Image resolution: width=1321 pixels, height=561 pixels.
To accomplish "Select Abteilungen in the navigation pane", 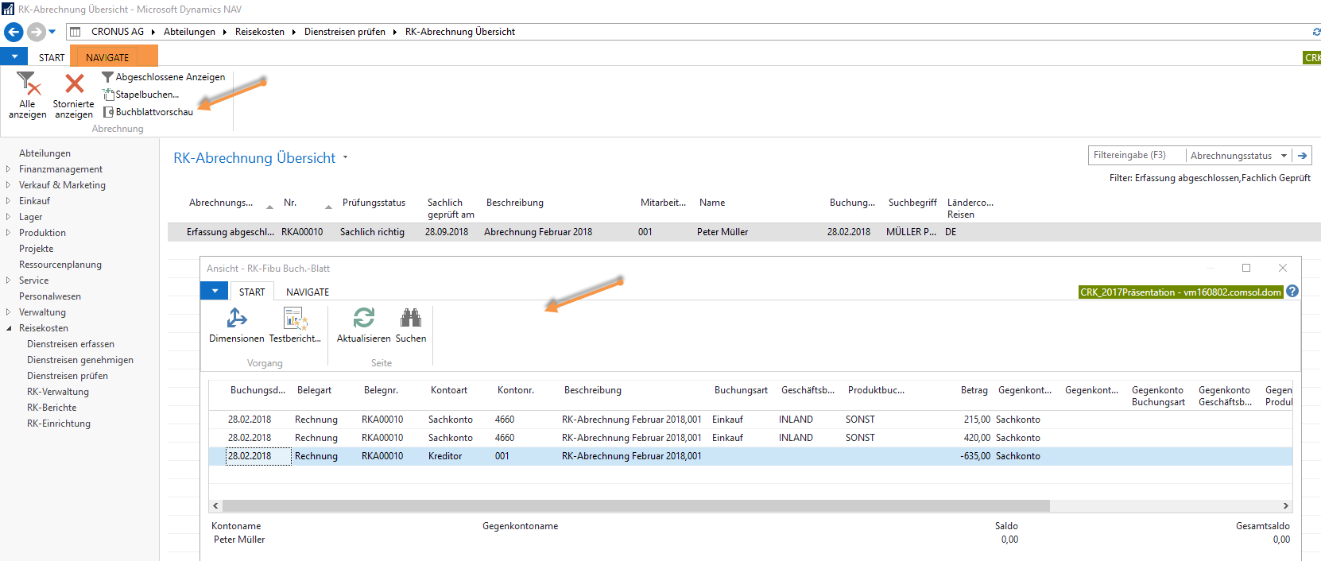I will coord(45,153).
